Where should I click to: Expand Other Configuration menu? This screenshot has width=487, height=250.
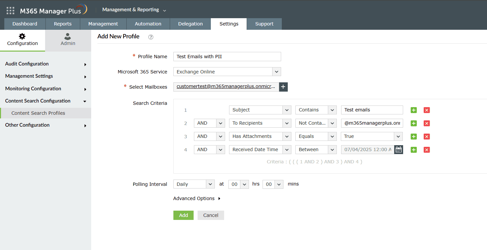click(x=45, y=125)
